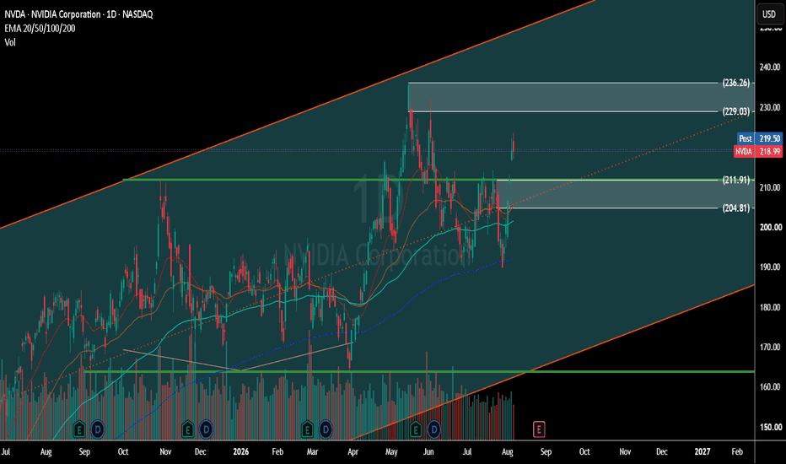The image size is (786, 464).
Task: Click the NVDA NVIDIA Corporation symbol title
Action: click(x=78, y=14)
